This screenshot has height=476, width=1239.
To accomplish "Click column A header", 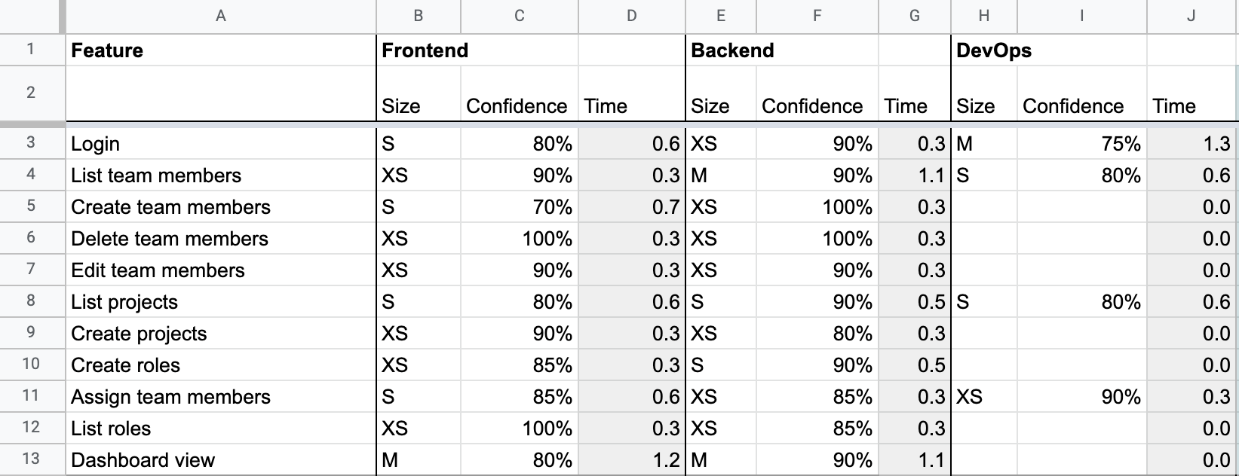I will pos(221,16).
